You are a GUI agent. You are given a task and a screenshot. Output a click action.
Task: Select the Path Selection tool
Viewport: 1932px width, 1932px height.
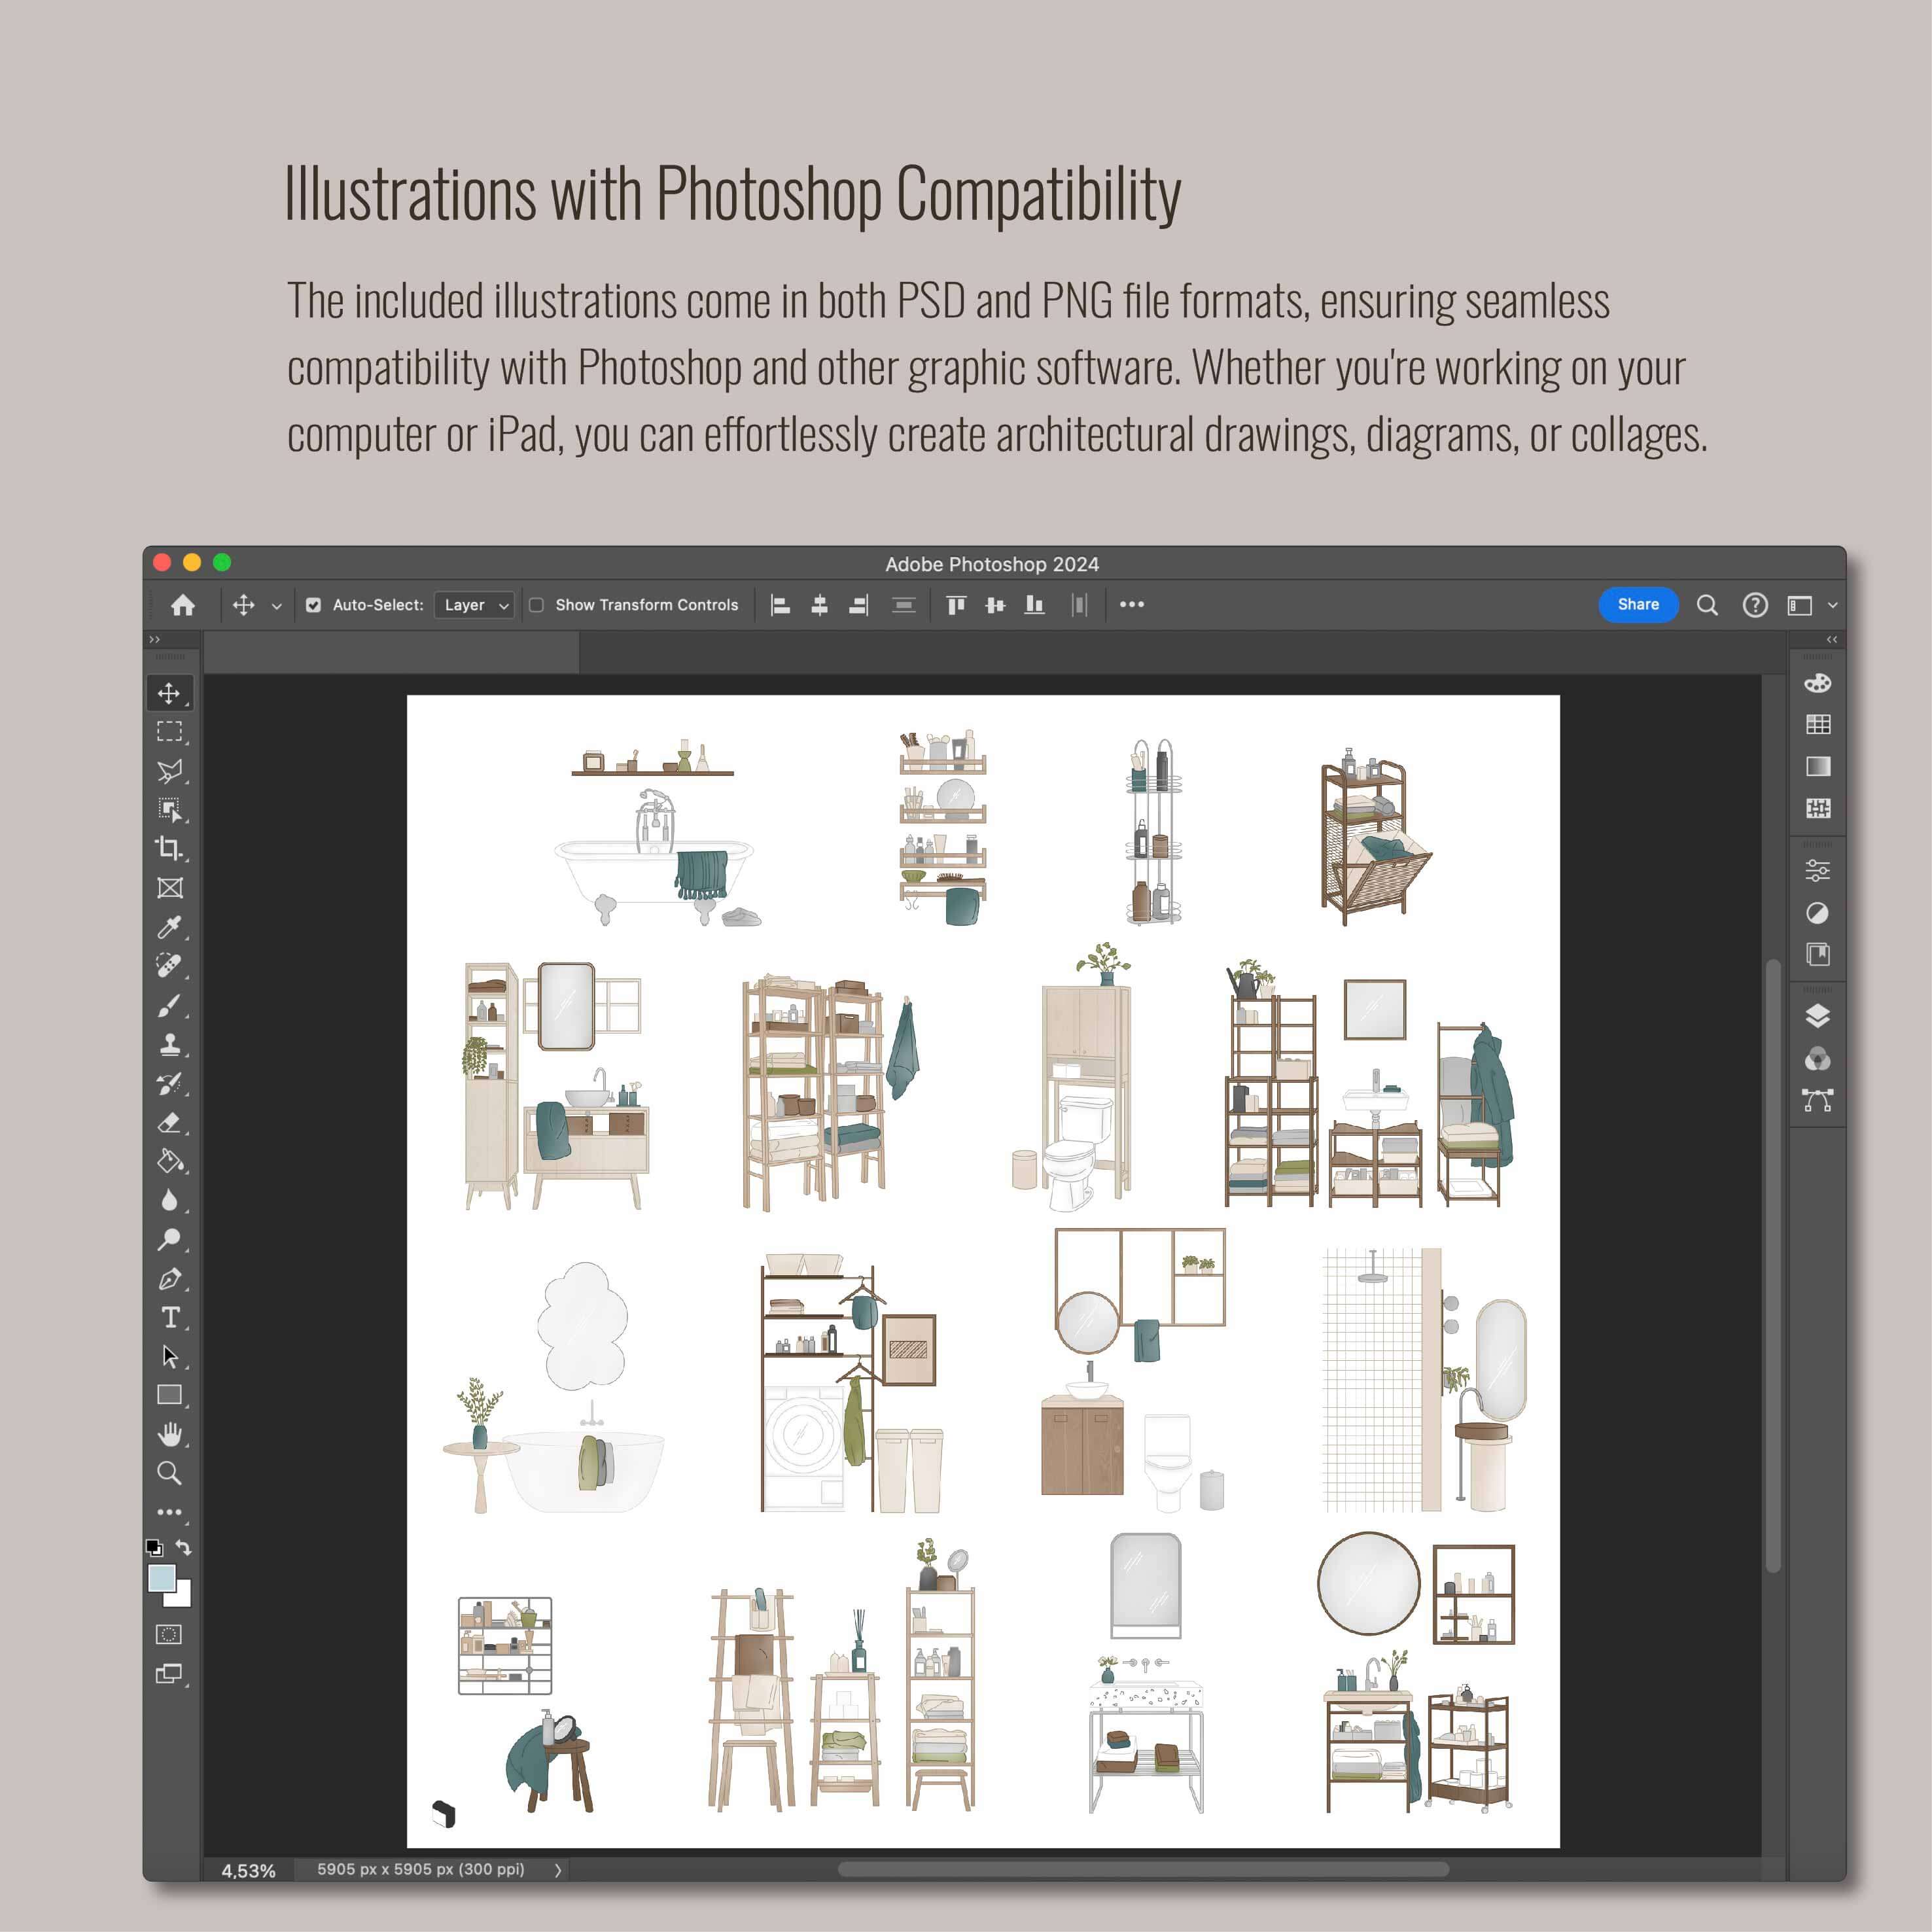click(x=169, y=1357)
